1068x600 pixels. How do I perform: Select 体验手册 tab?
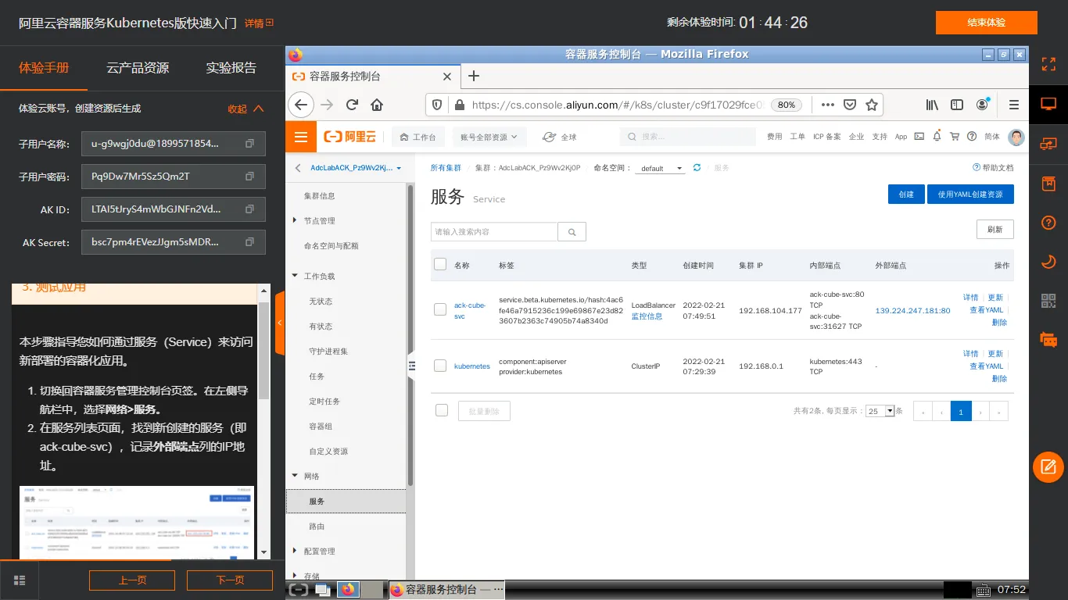click(44, 68)
